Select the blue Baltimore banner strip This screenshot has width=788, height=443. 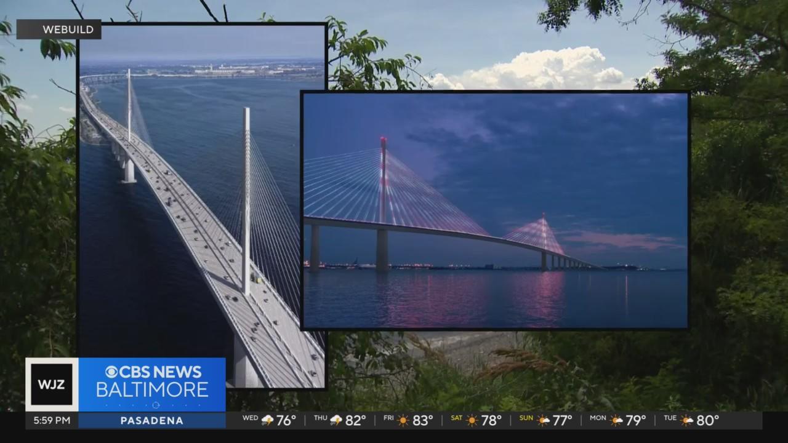[151, 385]
